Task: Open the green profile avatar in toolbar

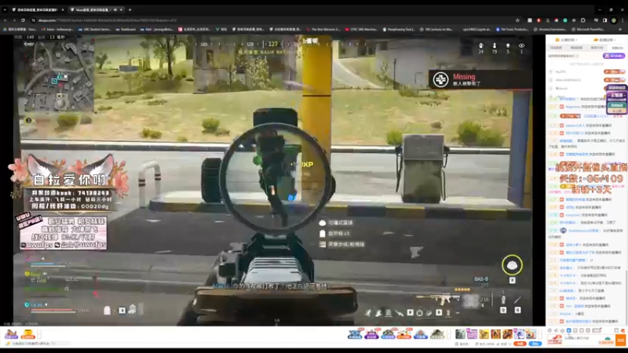Action: pyautogui.click(x=614, y=20)
